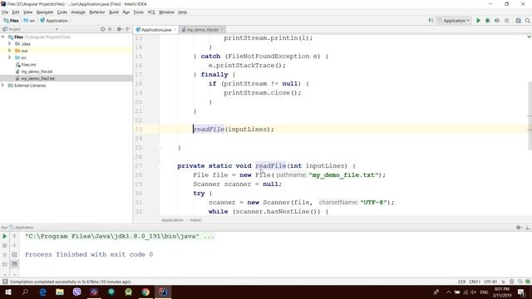Click the readFile call on line 23

tap(209, 130)
